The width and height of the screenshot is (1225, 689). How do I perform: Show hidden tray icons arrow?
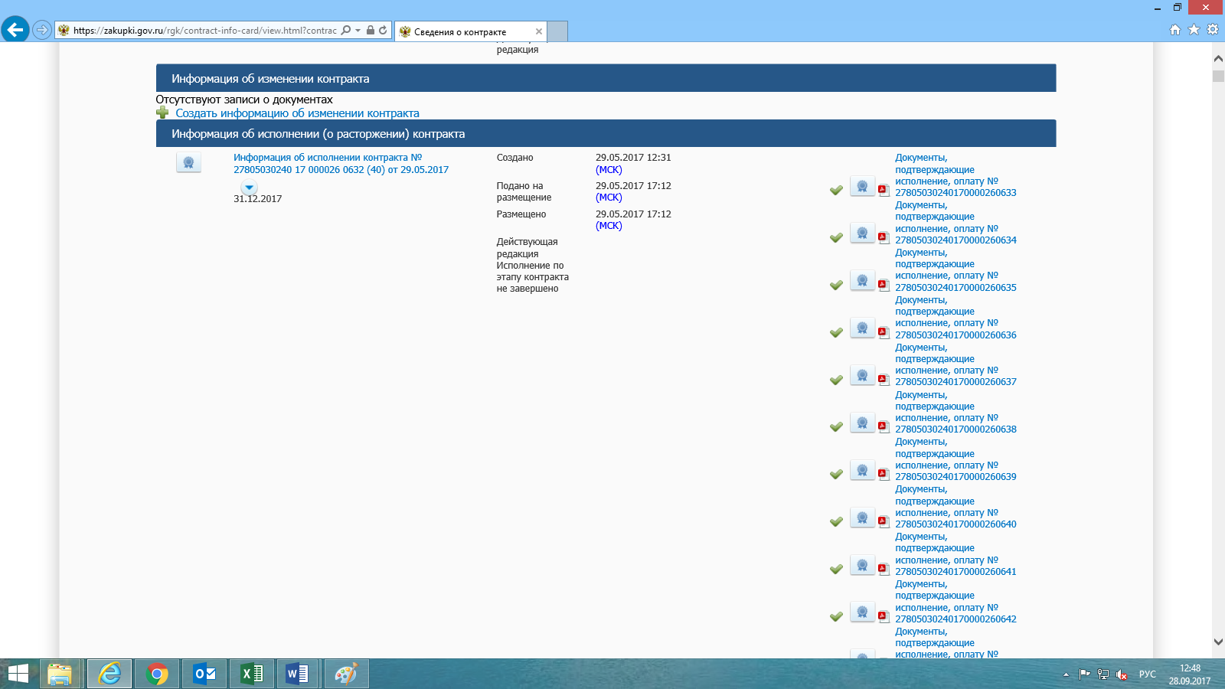pos(1066,674)
